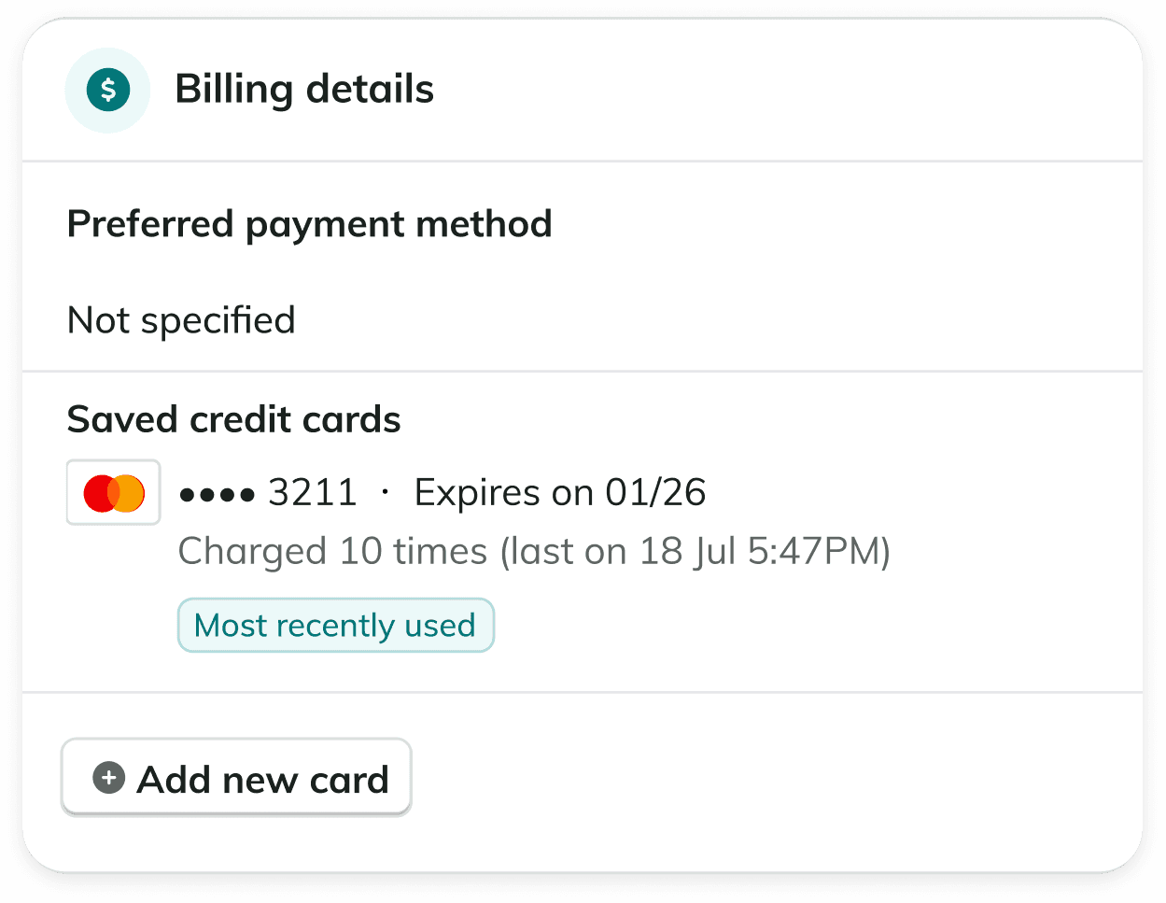1166x903 pixels.
Task: Click the 01/26 expiry date
Action: click(656, 492)
